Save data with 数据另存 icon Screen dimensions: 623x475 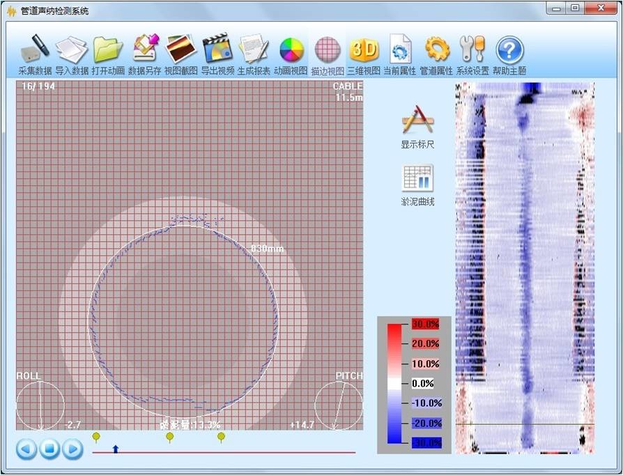click(x=145, y=50)
